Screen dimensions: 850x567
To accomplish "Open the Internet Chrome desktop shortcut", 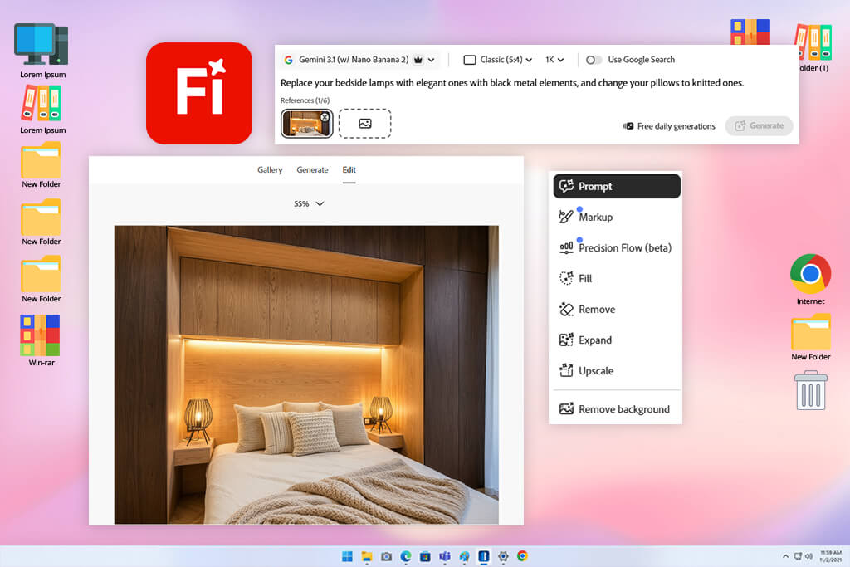I will point(810,279).
